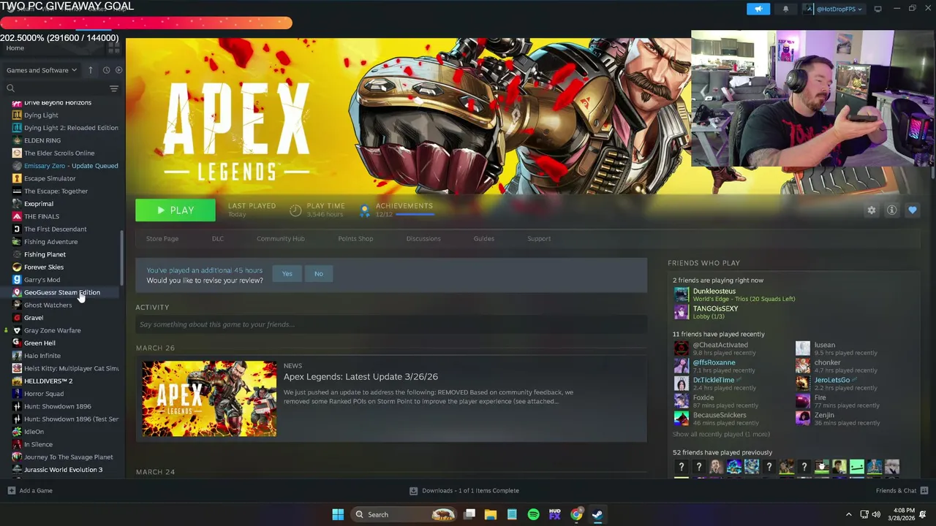
Task: Click the achievements trophy icon
Action: coord(365,210)
